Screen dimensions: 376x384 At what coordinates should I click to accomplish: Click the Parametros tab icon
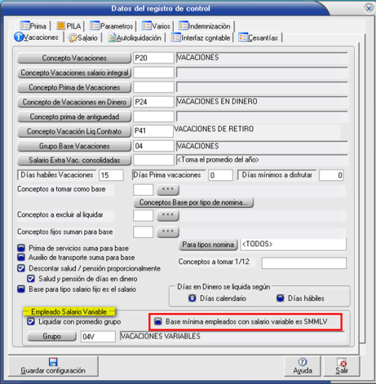95,26
